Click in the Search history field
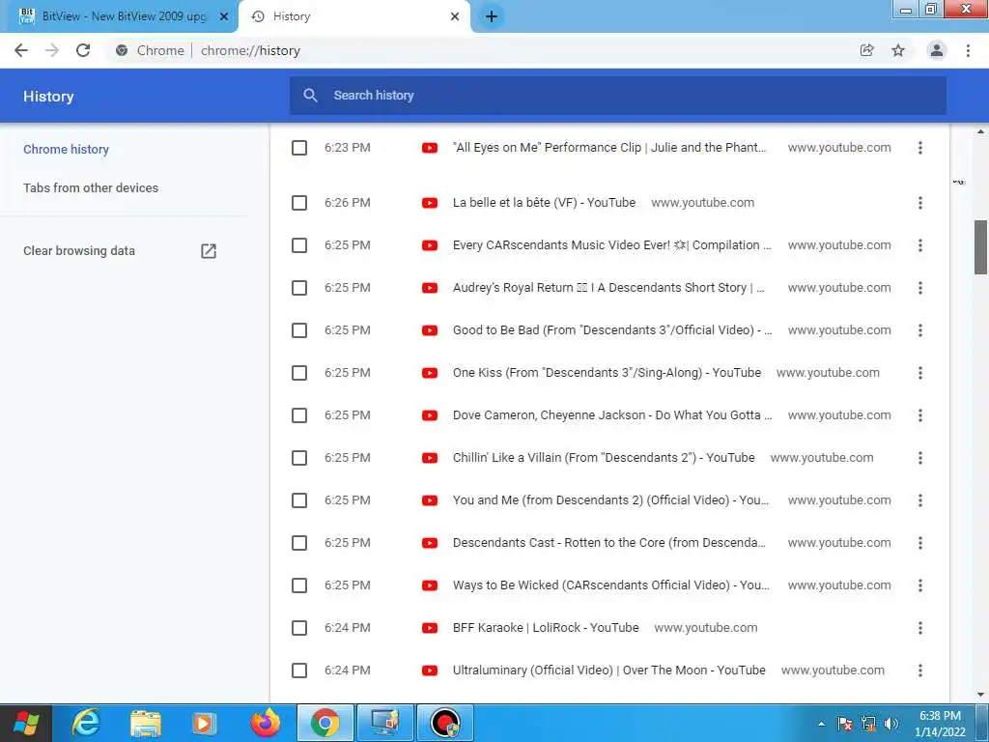Viewport: 989px width, 742px height. point(618,96)
